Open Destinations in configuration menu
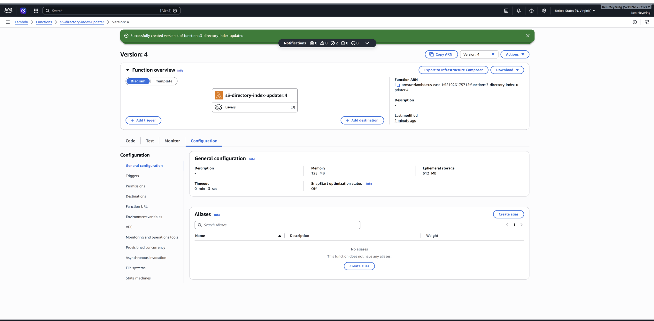This screenshot has height=321, width=654. point(136,196)
